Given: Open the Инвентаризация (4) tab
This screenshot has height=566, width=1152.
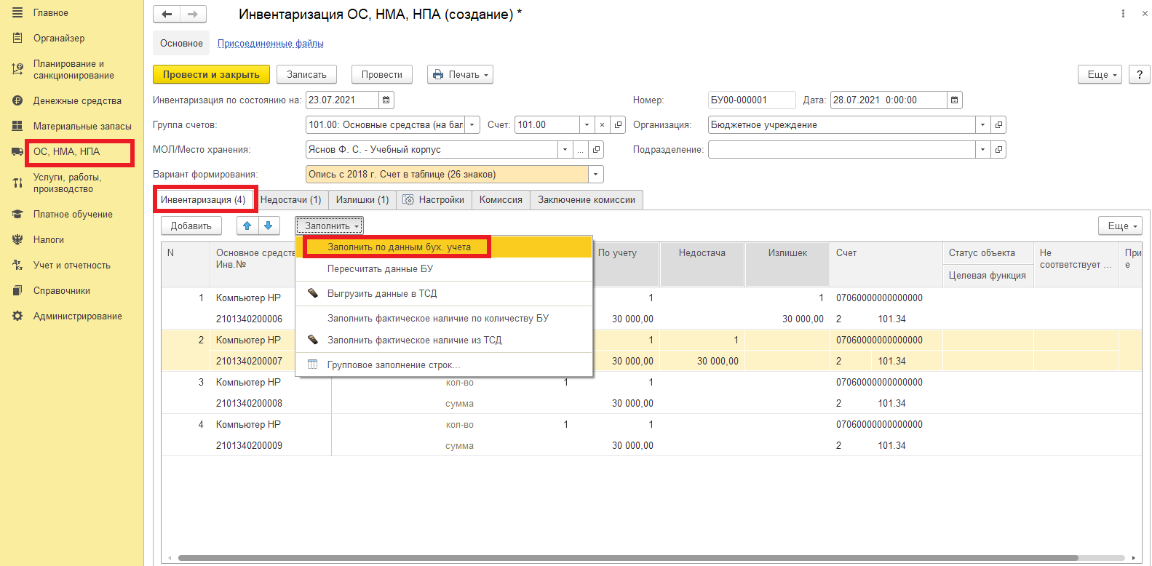Looking at the screenshot, I should coord(203,199).
